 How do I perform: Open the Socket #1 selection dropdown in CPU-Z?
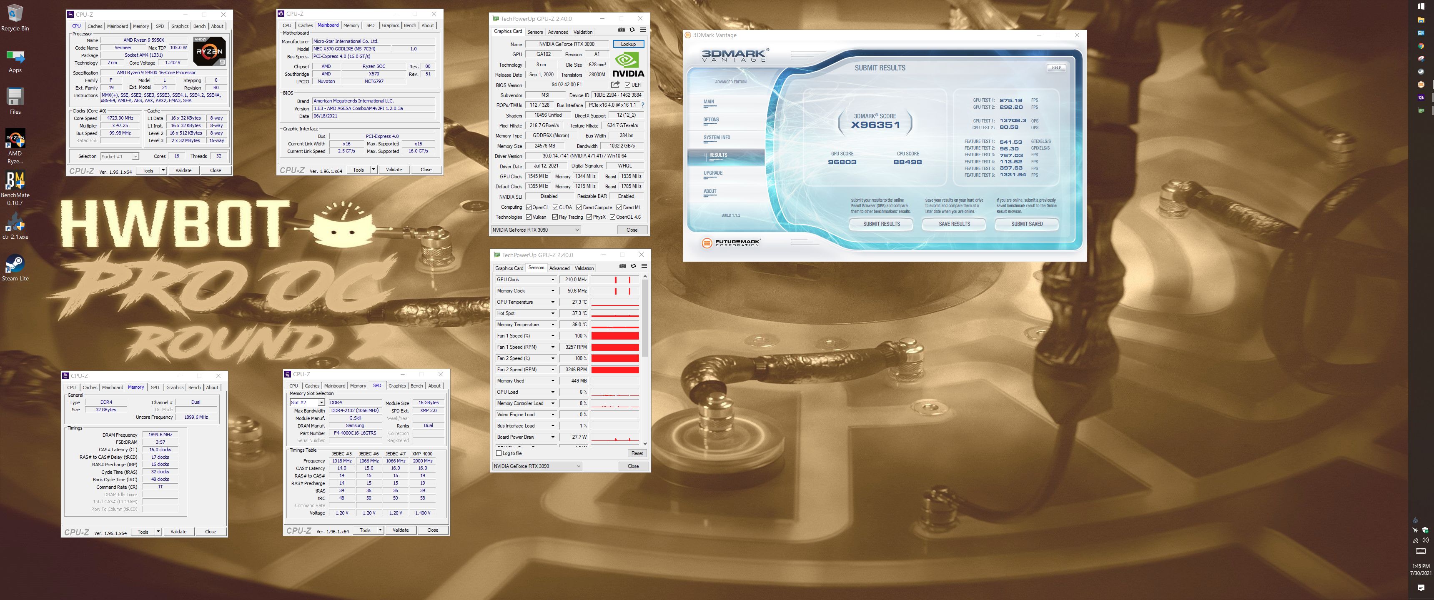click(120, 156)
